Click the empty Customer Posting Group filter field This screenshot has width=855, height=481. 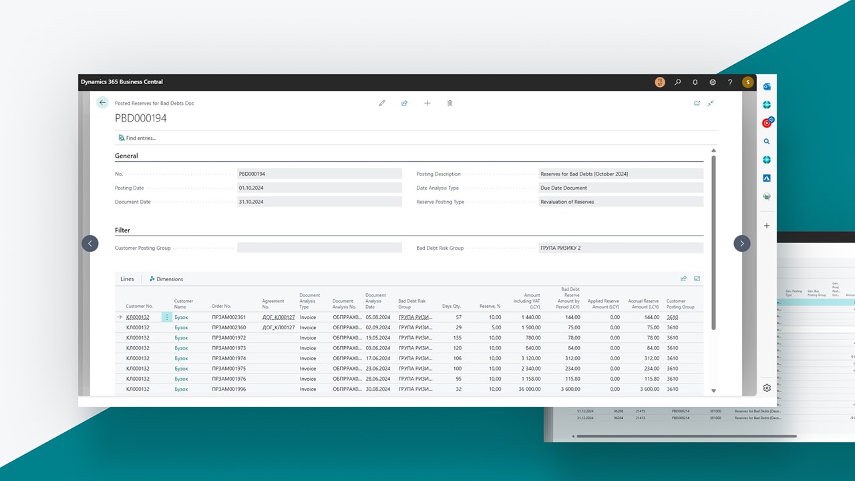point(320,248)
